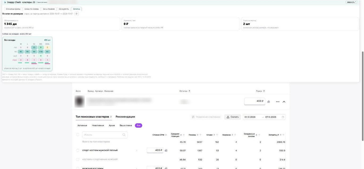Screen dimensions: 364x169
Task: Show the Архив clusters filter
Action: 112,126
